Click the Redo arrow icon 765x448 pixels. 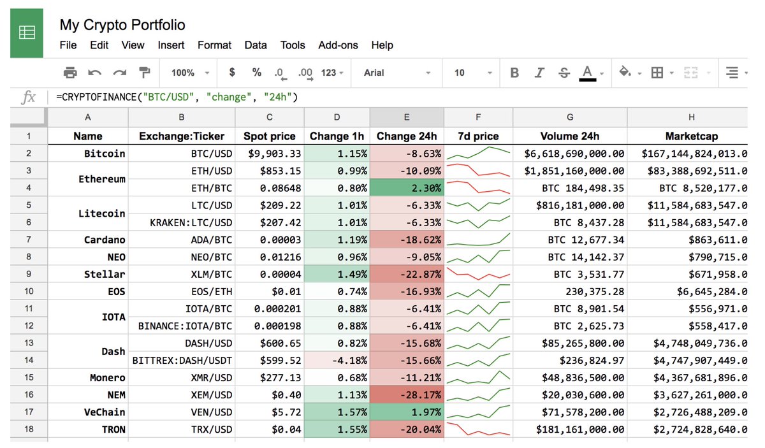point(120,73)
